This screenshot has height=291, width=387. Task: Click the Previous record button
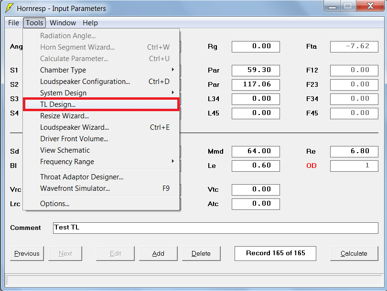[27, 253]
